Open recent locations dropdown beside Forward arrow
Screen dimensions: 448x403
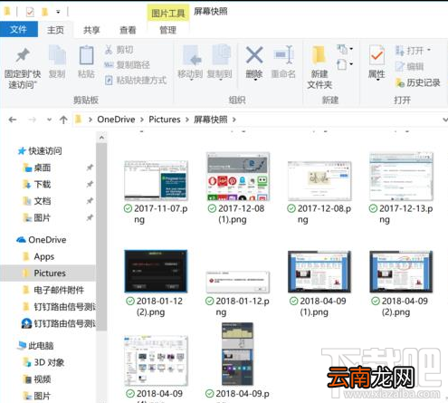coord(49,120)
